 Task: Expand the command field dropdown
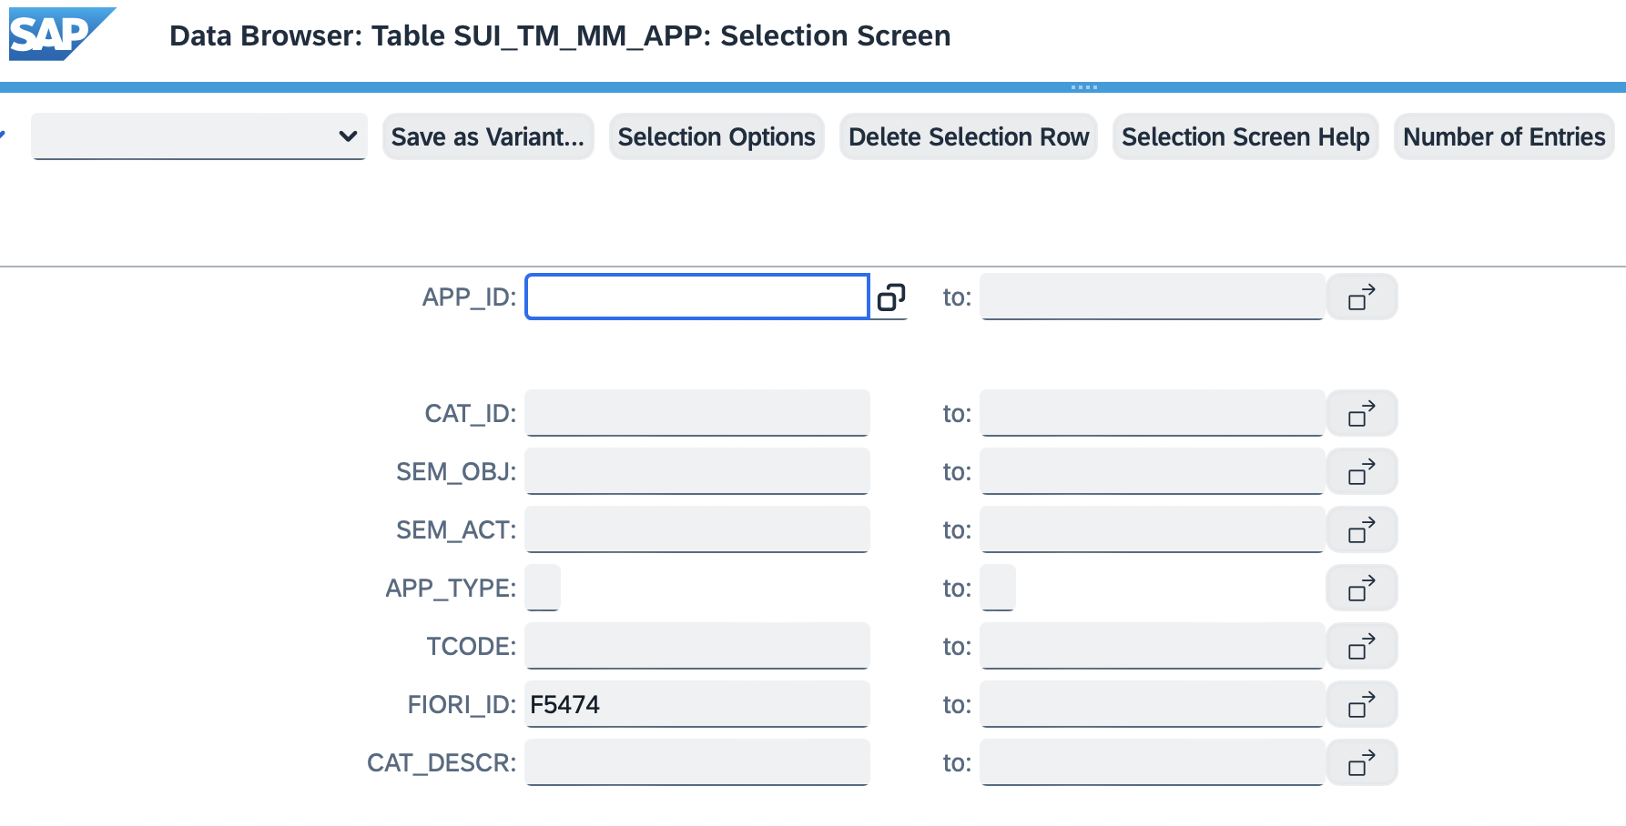(x=348, y=136)
